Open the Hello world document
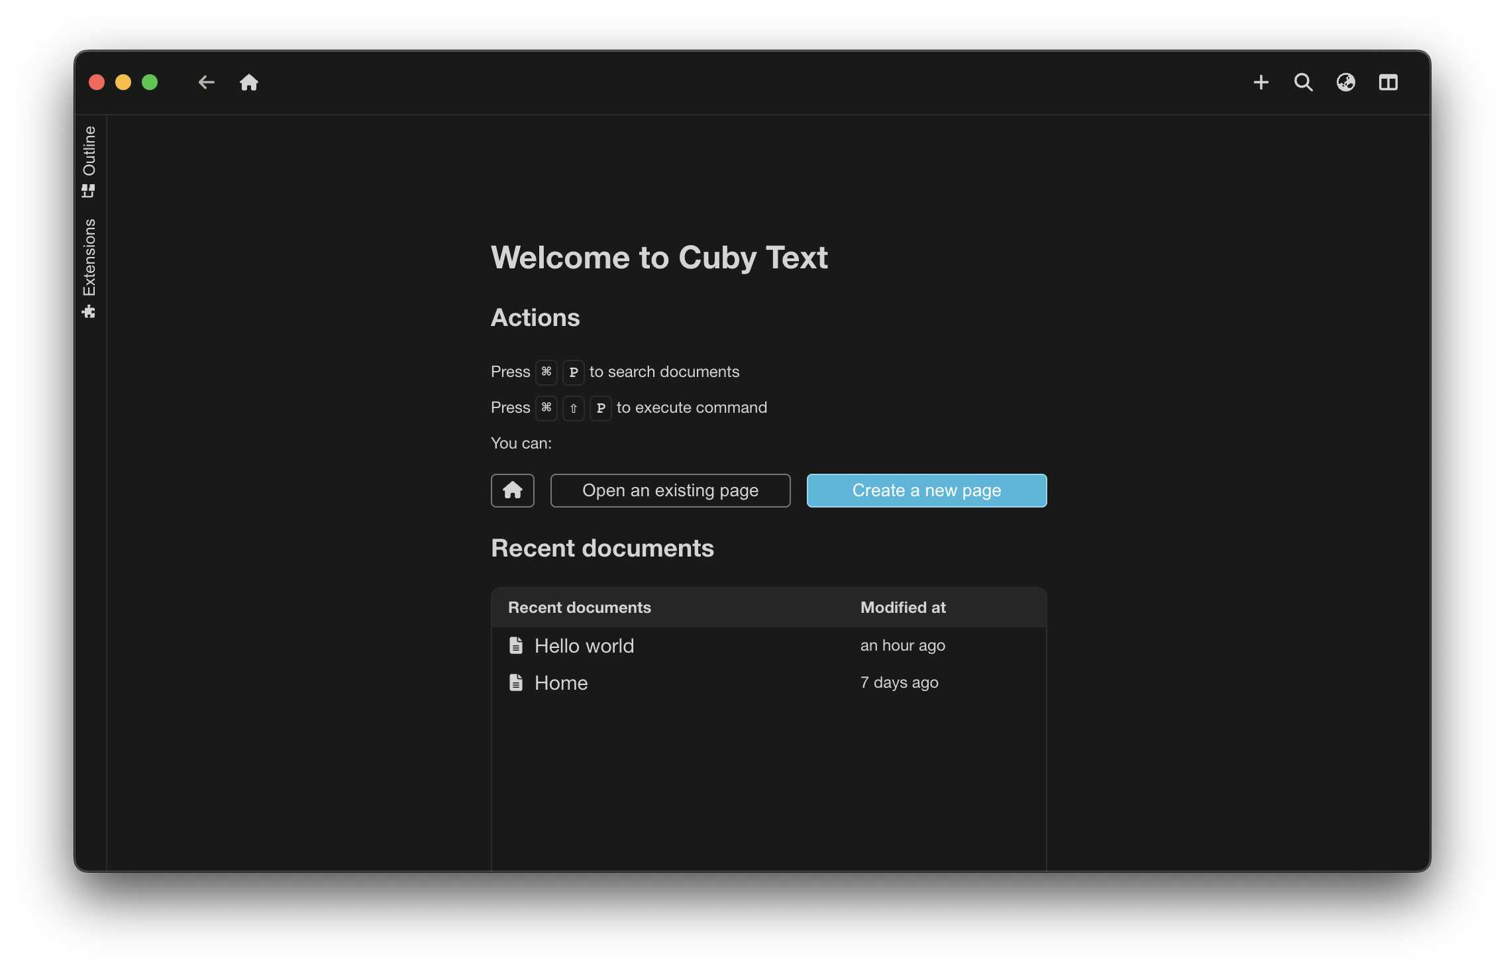Screen dimensions: 1505x970 pos(584,645)
